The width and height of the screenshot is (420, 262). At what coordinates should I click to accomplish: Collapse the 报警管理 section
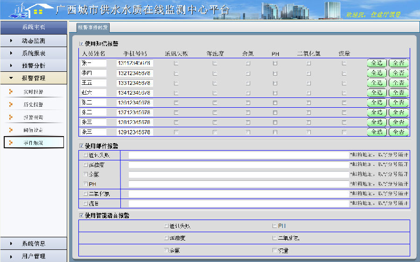tap(34, 78)
